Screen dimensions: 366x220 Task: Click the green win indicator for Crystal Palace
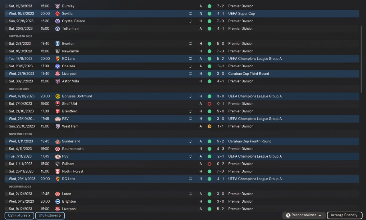click(x=209, y=21)
